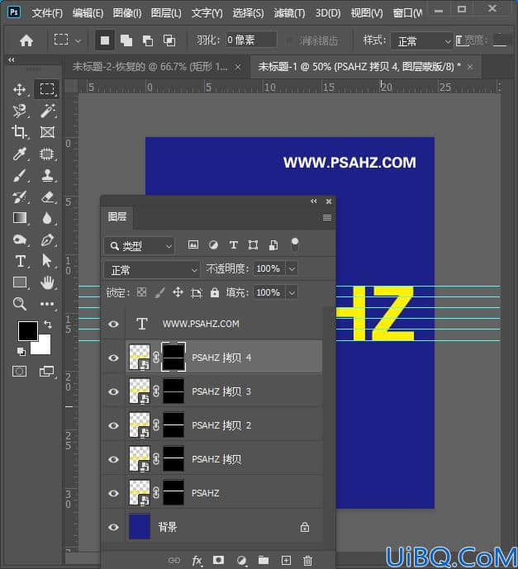Create new fill or adjustment layer
The width and height of the screenshot is (518, 569).
pos(241,561)
